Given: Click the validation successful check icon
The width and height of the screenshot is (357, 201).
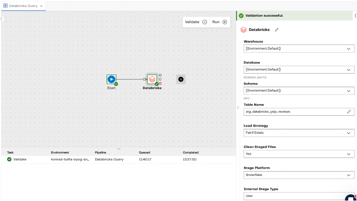Looking at the screenshot, I should [241, 15].
